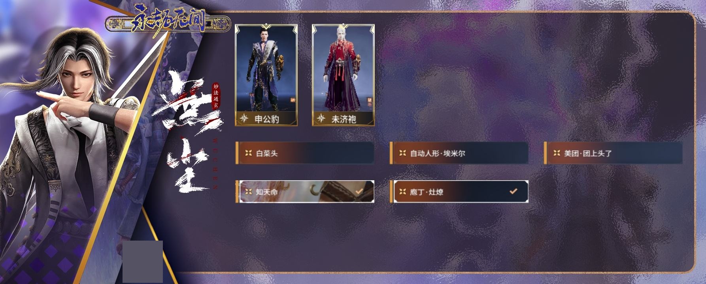
Task: Toggle the checkmark on 庖丁·灶燎
Action: [513, 191]
